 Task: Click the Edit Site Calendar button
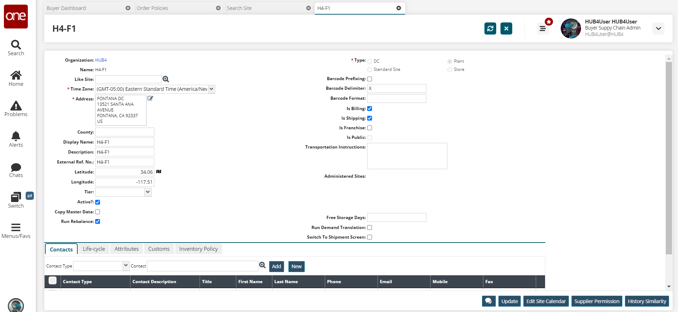pos(546,301)
